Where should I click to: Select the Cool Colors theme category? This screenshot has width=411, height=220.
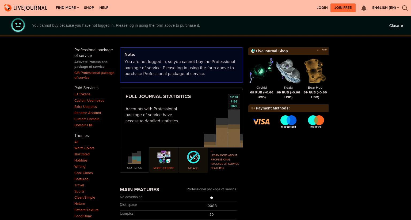click(x=83, y=173)
